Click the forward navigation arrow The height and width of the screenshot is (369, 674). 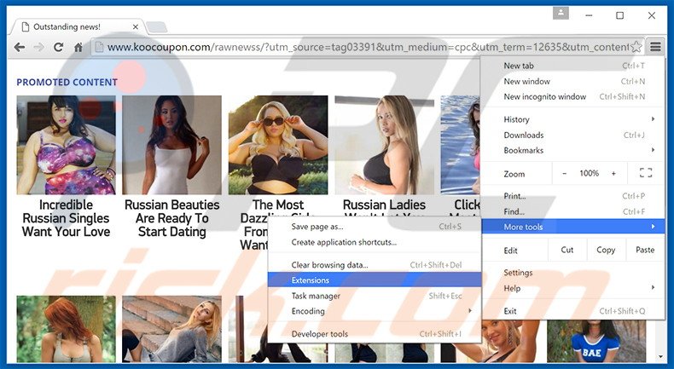click(x=38, y=47)
